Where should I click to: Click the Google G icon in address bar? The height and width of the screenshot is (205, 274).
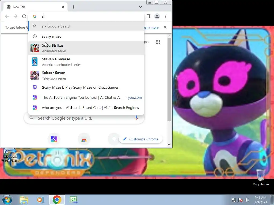point(35,16)
